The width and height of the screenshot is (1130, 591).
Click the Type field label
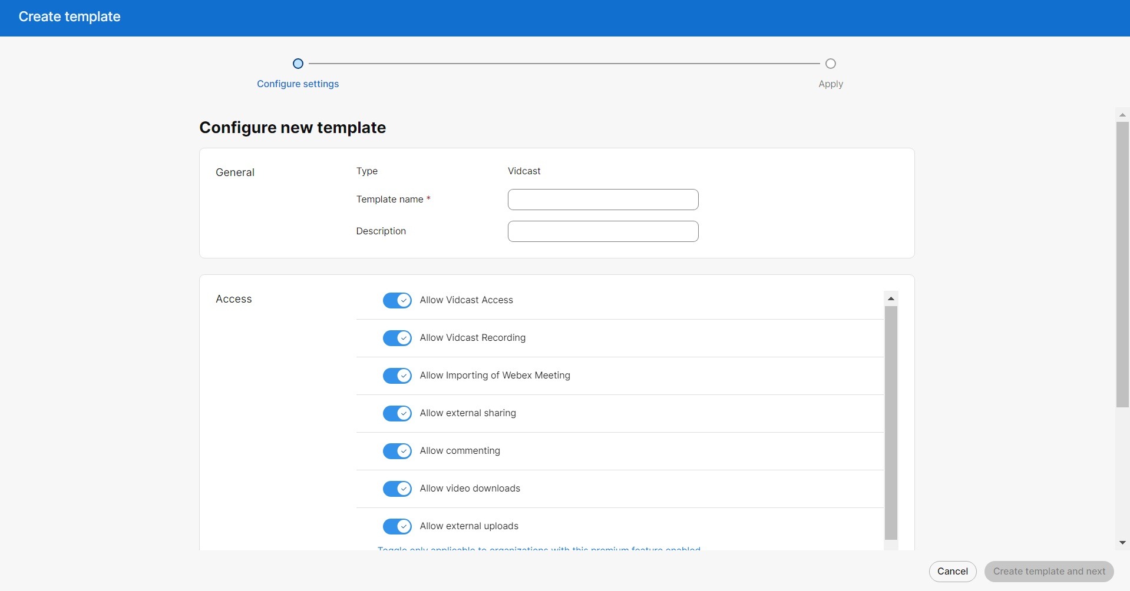[x=366, y=171]
